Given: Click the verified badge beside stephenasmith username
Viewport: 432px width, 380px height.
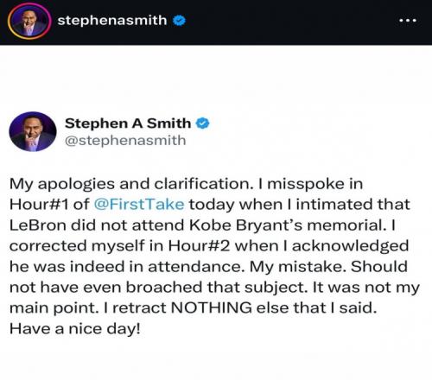Looking at the screenshot, I should click(179, 21).
